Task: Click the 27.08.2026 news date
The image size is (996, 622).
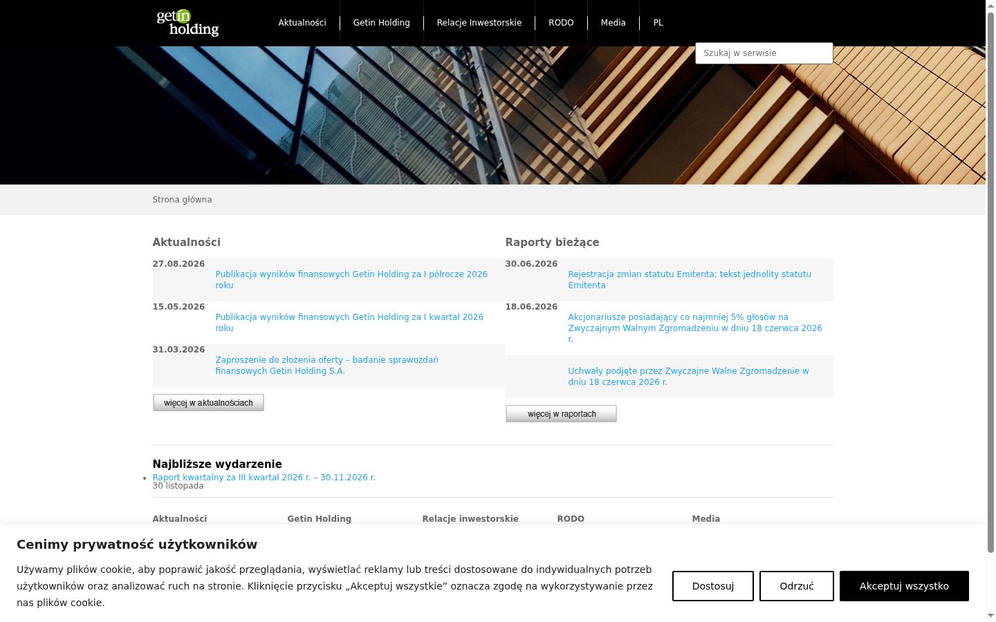Action: 179,264
